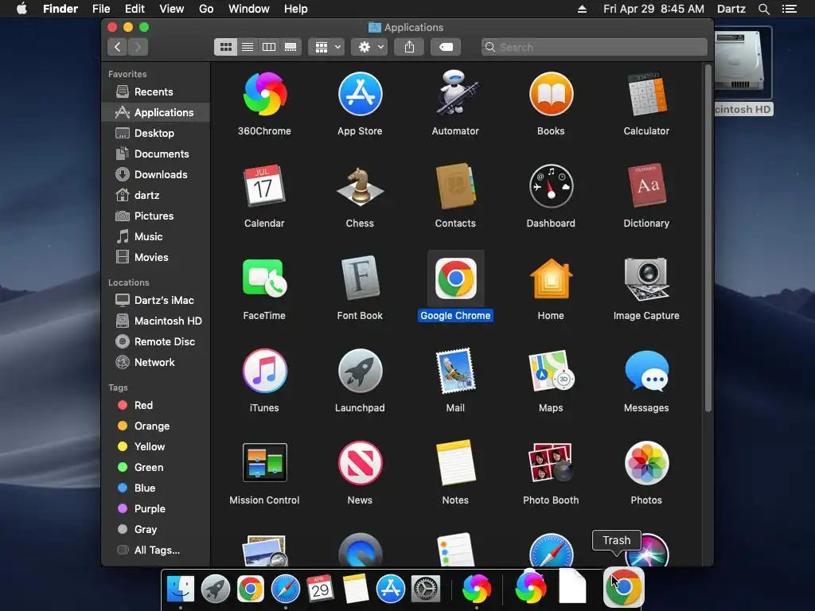815x611 pixels.
Task: Select the Calendar app in the Finder grid
Action: [x=264, y=186]
